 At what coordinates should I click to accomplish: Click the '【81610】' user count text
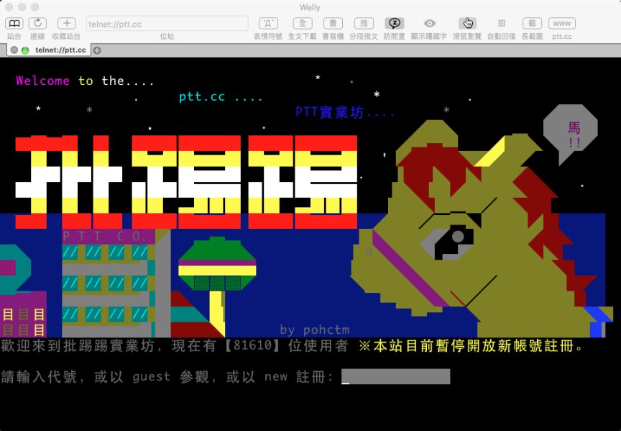[252, 345]
